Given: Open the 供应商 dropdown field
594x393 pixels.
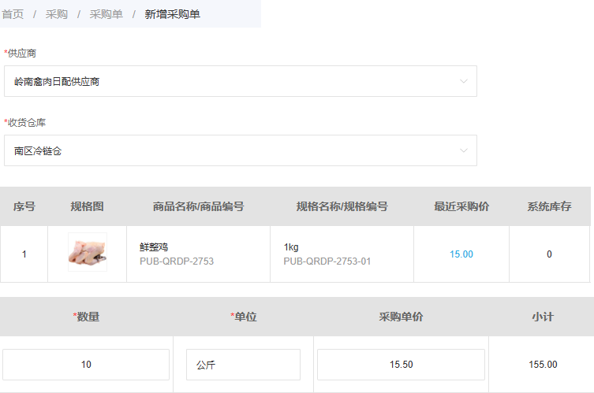Looking at the screenshot, I should [x=240, y=81].
